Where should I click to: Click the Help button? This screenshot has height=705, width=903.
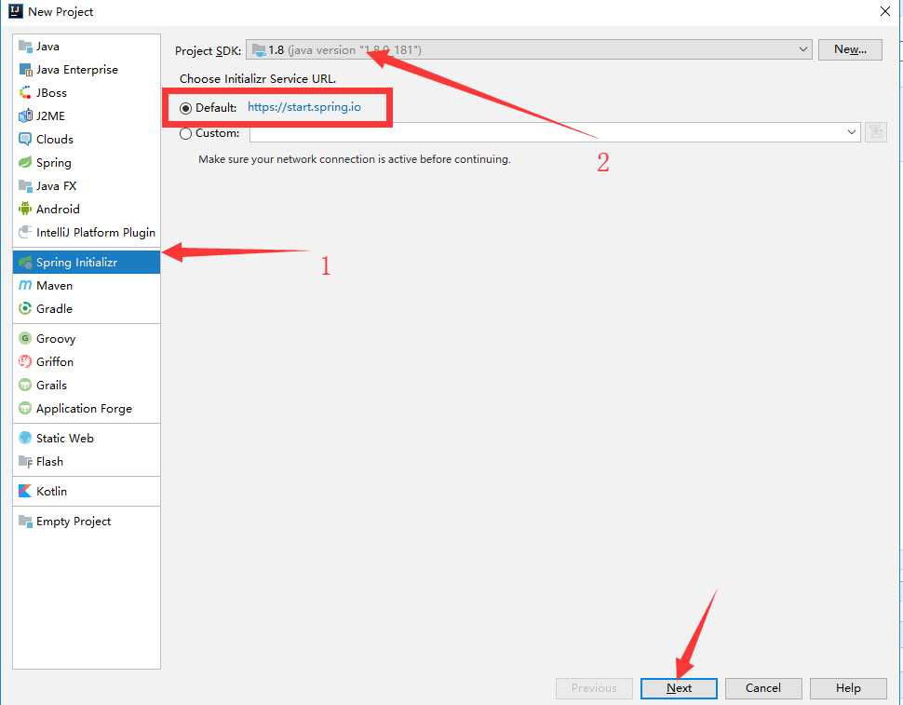[848, 687]
